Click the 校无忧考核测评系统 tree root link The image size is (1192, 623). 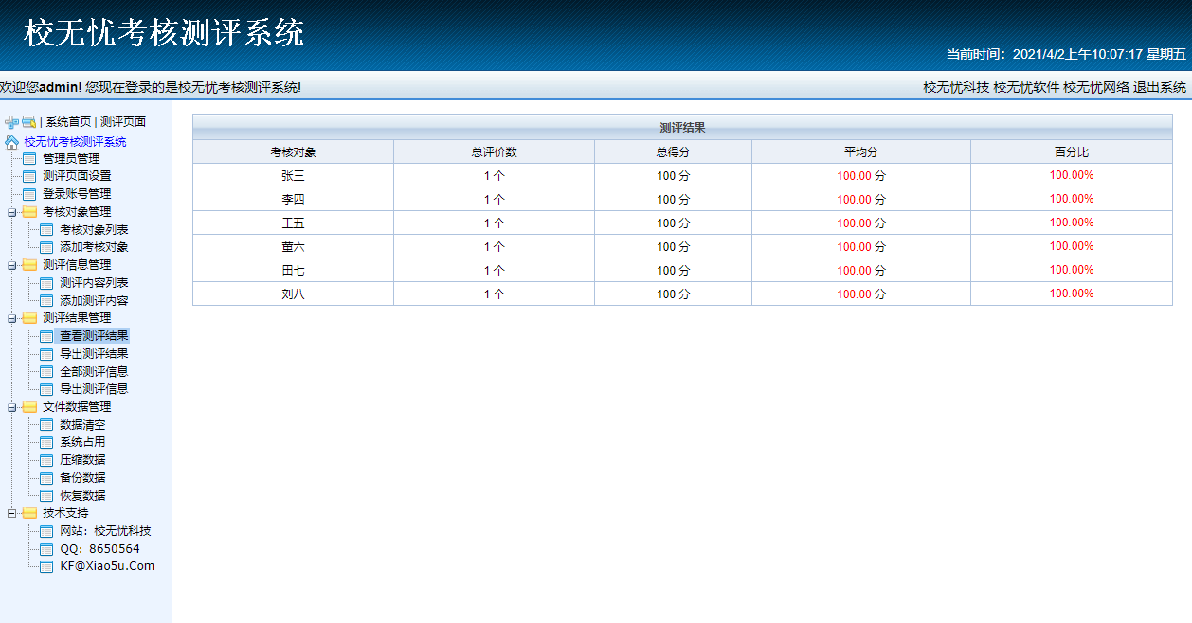tap(75, 142)
